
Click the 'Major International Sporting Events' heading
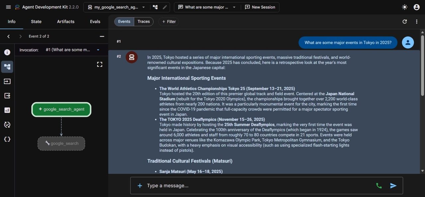[x=187, y=78]
